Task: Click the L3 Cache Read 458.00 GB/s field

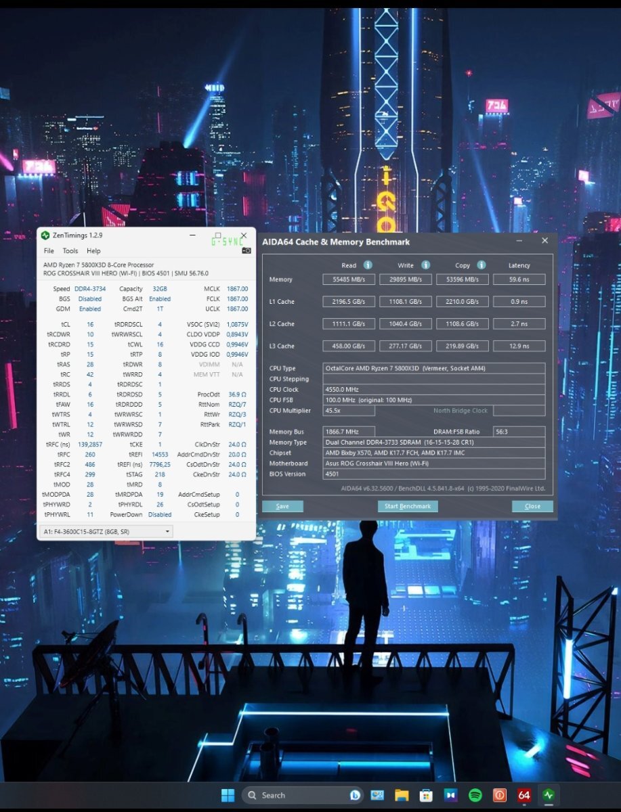Action: coord(349,346)
